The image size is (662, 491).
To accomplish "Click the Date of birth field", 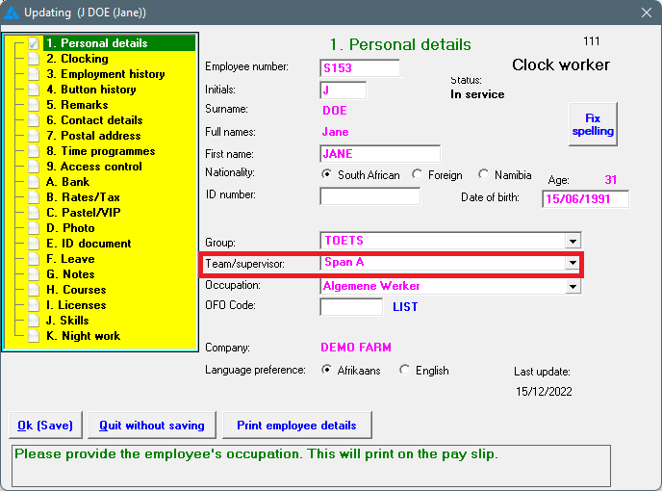I will [586, 198].
